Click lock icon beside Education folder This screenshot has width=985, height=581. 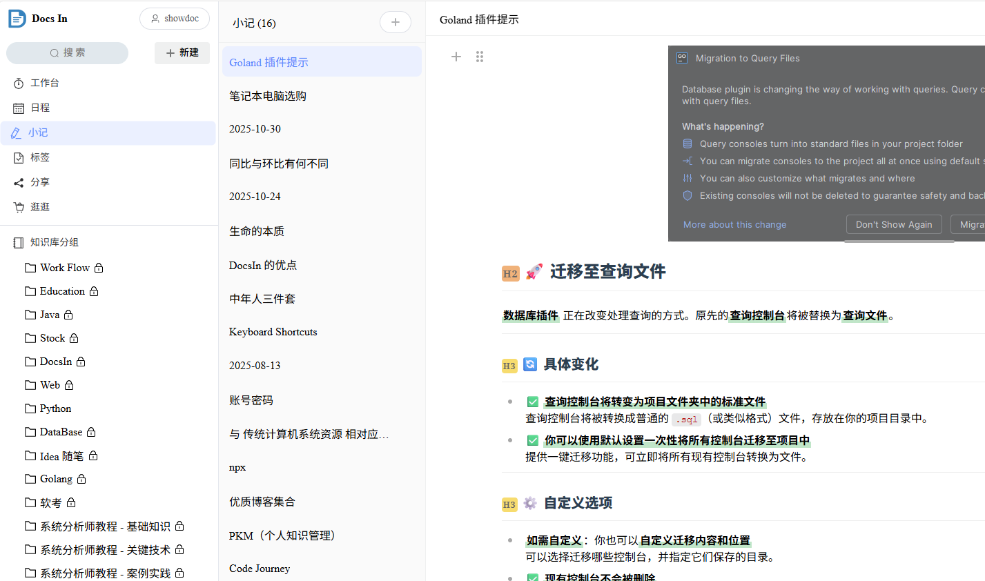point(94,291)
